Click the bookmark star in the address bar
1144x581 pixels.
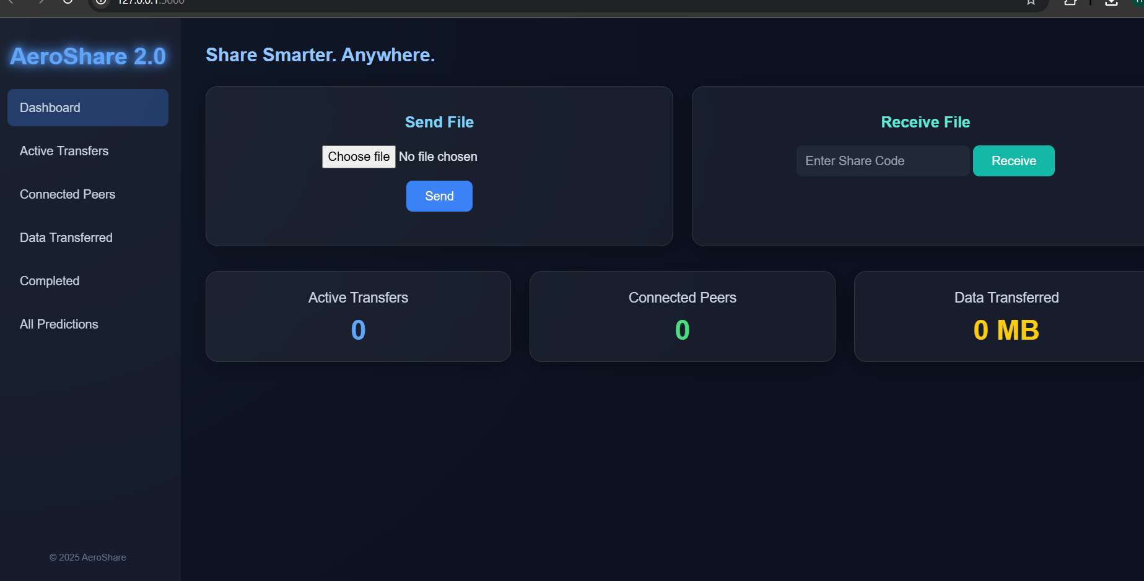click(x=1030, y=2)
